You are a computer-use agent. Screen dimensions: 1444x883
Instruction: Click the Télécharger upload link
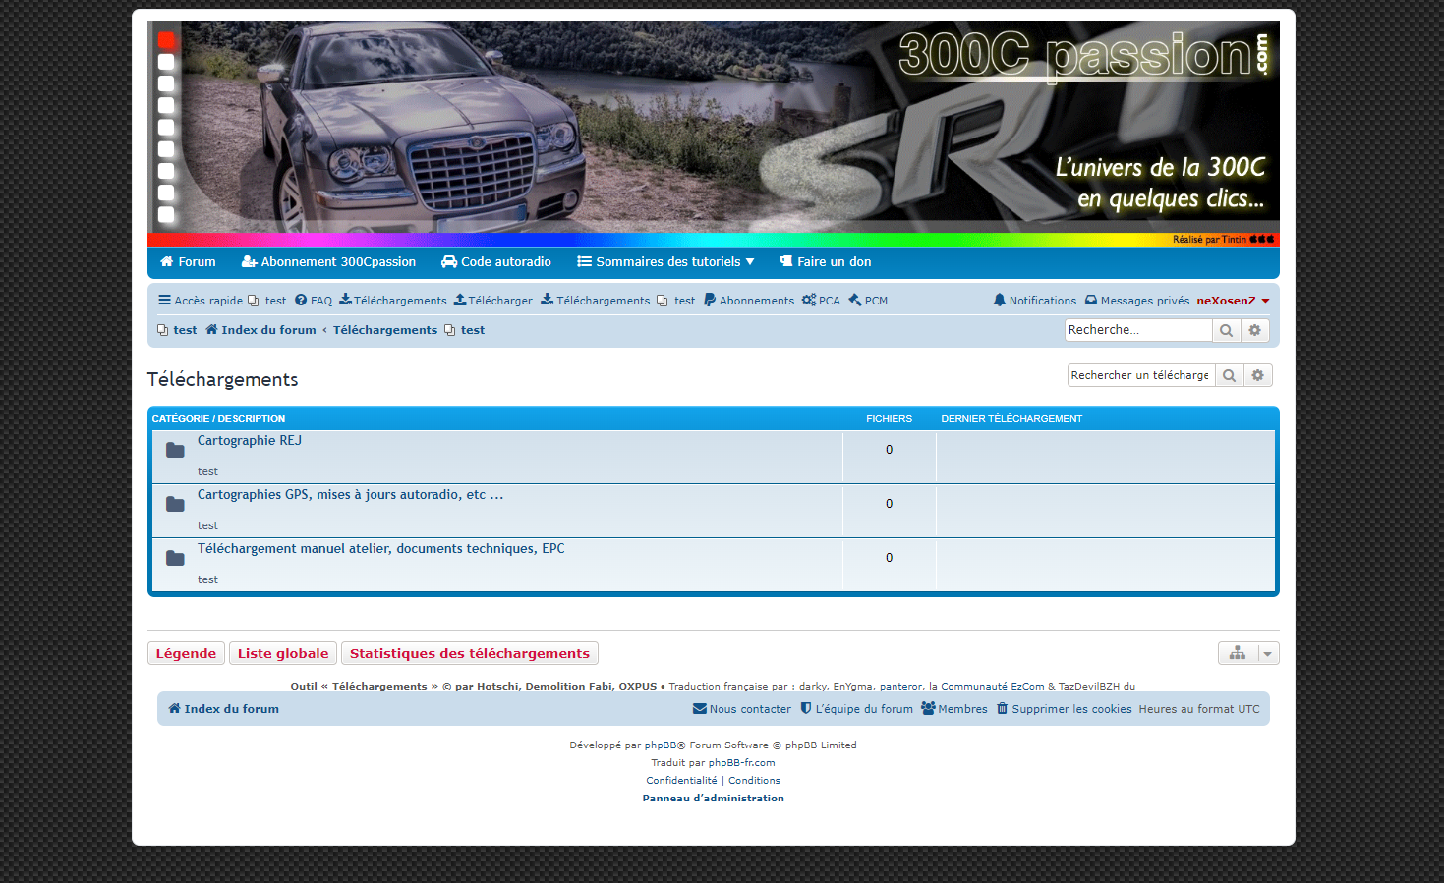point(493,301)
